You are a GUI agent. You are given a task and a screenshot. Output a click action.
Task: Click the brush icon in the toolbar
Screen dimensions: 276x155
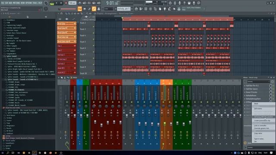89,9
